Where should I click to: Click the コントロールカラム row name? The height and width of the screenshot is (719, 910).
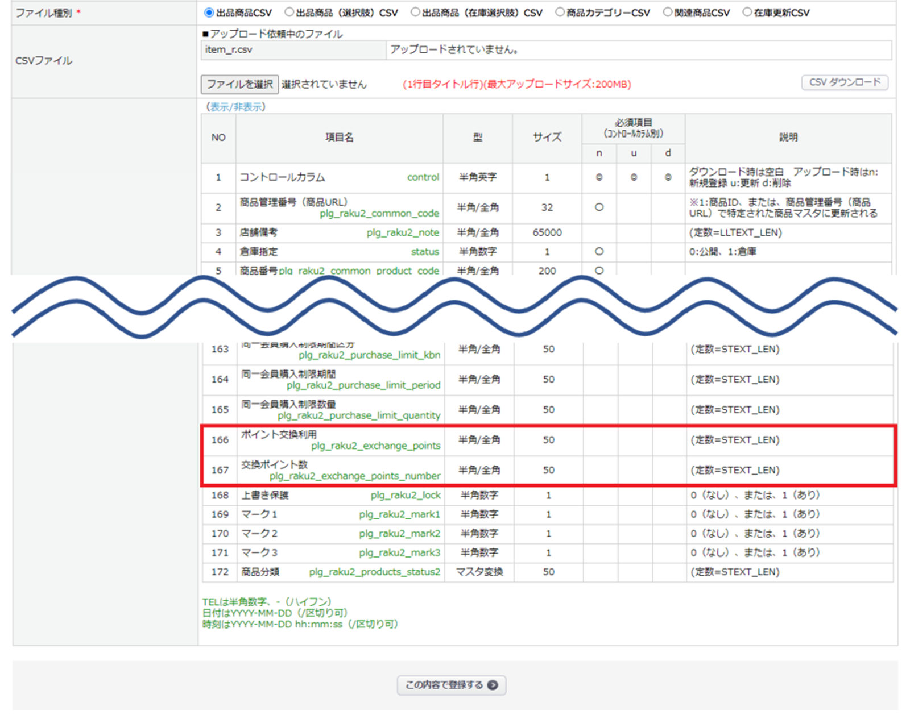(282, 177)
